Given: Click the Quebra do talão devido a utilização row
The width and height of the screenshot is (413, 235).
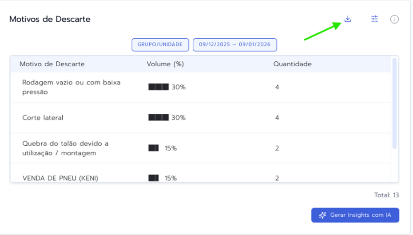Looking at the screenshot, I should point(65,148).
